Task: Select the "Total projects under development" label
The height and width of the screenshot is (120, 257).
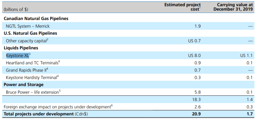Action: 39,114
